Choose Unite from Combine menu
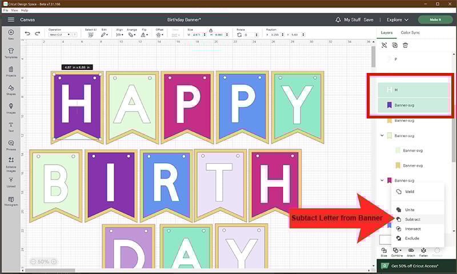The height and width of the screenshot is (274, 457). pos(418,210)
